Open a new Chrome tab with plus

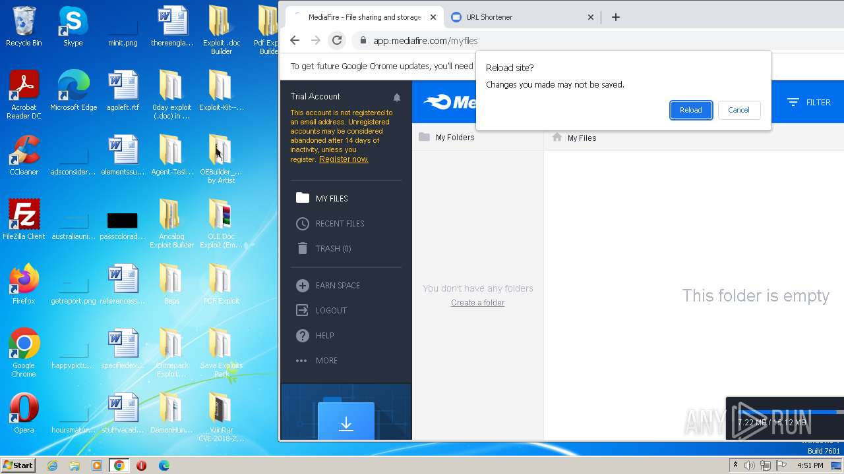pyautogui.click(x=616, y=17)
